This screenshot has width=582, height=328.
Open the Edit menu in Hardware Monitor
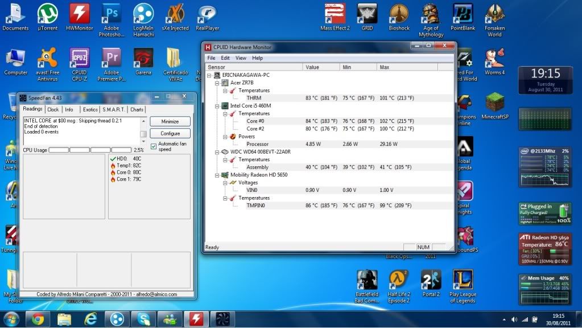(225, 58)
